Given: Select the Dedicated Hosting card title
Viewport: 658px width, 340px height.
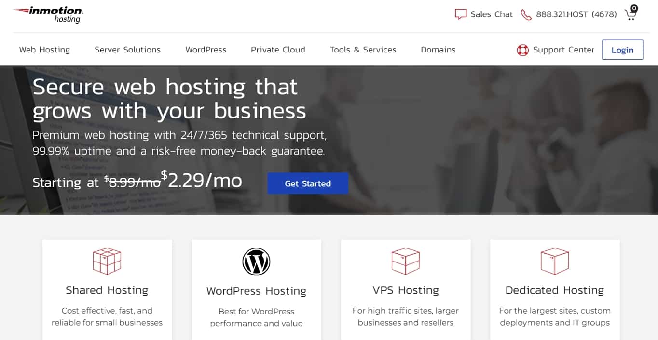Looking at the screenshot, I should pyautogui.click(x=555, y=290).
